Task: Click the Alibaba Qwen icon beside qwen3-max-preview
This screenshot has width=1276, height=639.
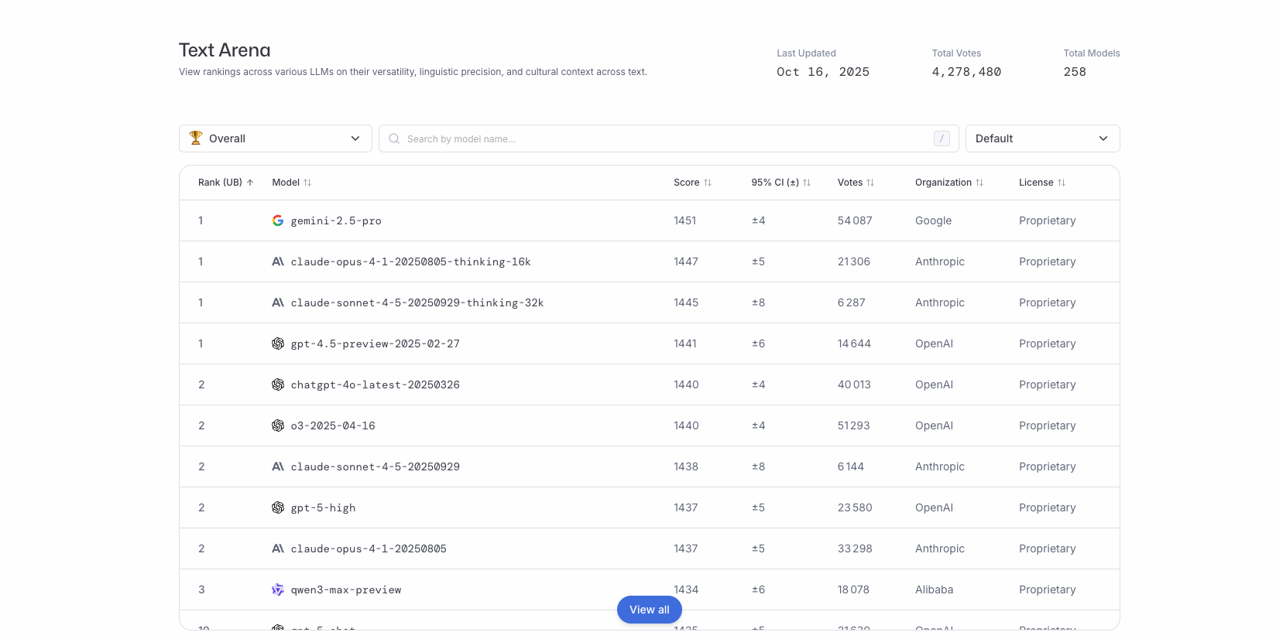Action: coord(277,589)
